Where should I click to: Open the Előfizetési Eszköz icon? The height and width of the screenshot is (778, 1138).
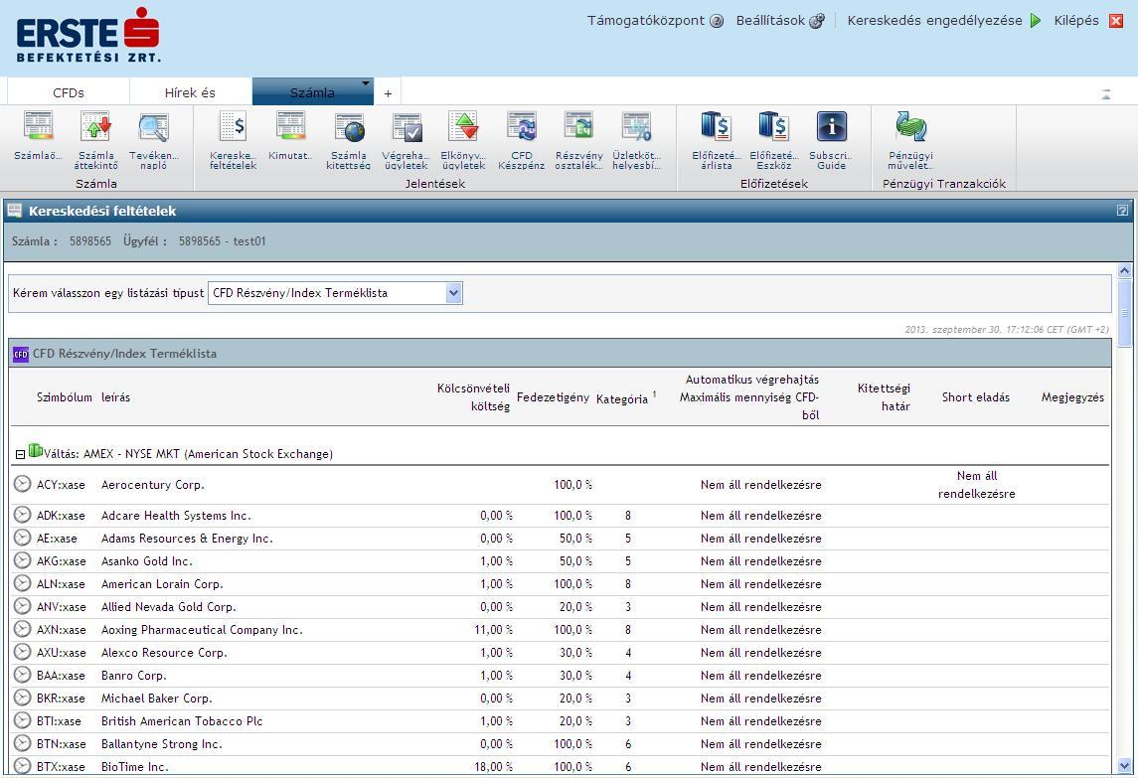(x=773, y=125)
